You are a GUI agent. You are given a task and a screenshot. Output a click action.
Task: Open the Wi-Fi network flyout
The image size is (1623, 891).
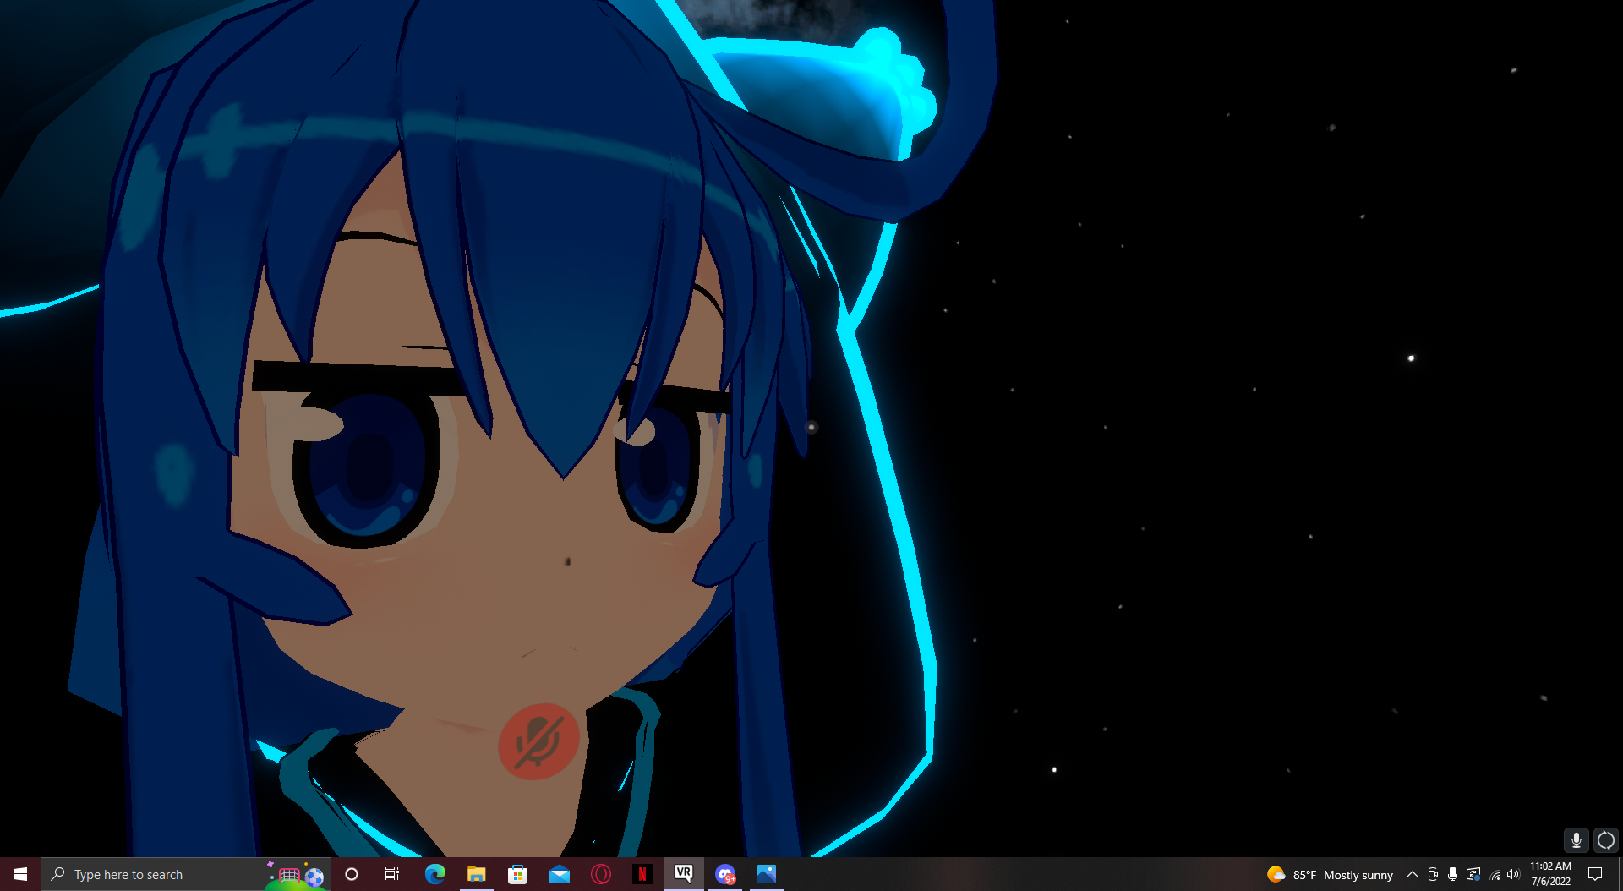pyautogui.click(x=1495, y=874)
